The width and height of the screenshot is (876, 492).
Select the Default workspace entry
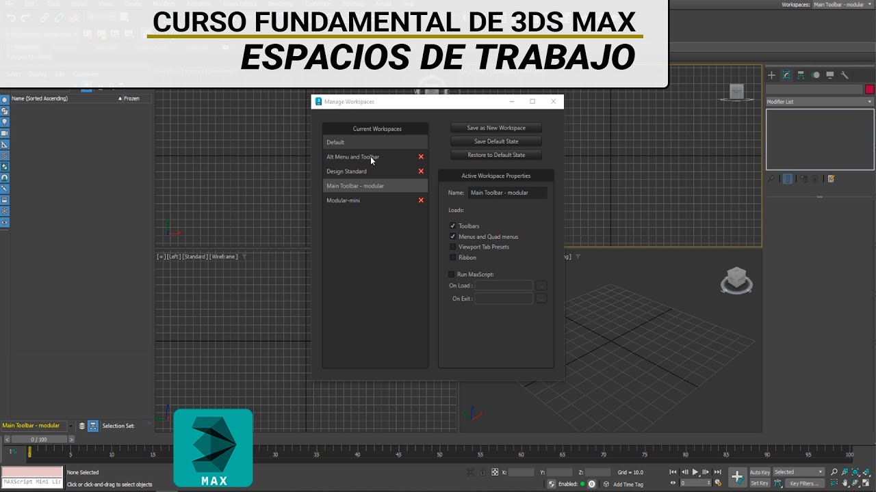376,142
